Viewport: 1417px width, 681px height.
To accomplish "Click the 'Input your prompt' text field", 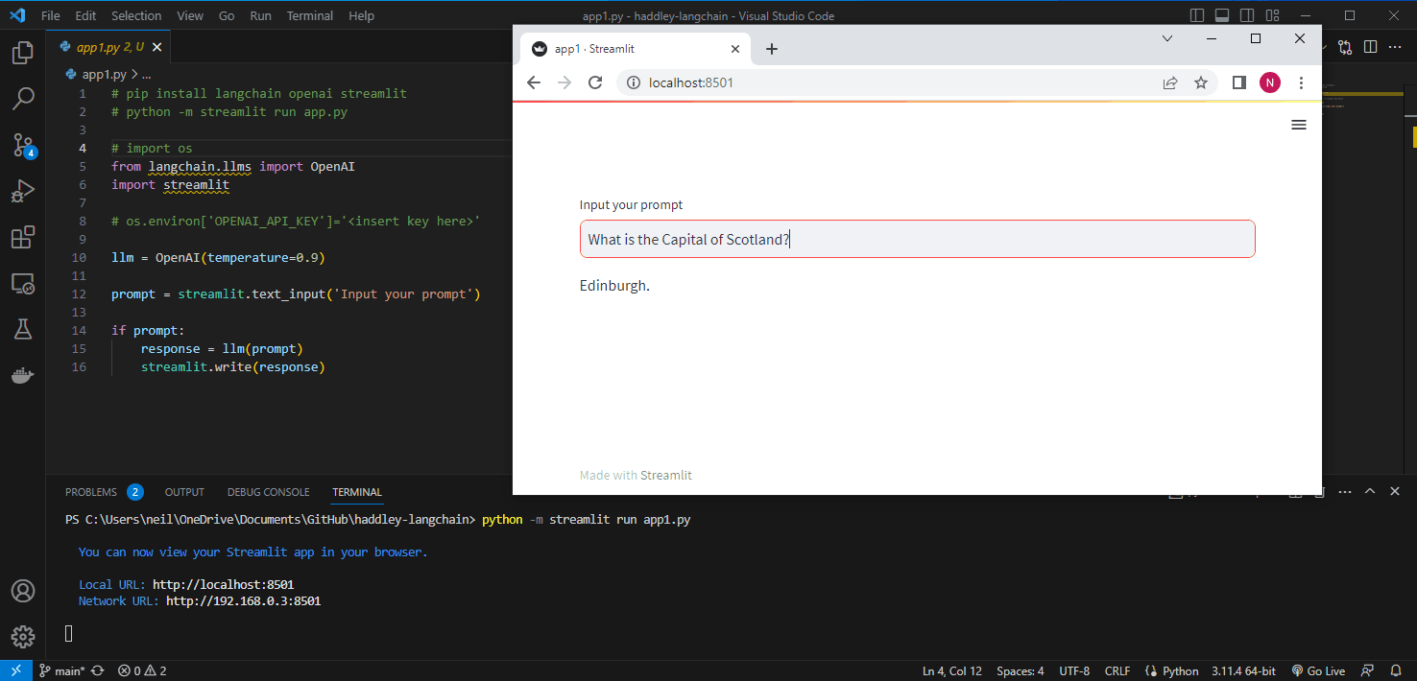I will [x=917, y=239].
